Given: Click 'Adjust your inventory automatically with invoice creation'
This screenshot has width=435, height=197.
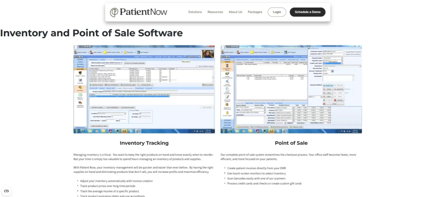Looking at the screenshot, I should click(116, 181).
